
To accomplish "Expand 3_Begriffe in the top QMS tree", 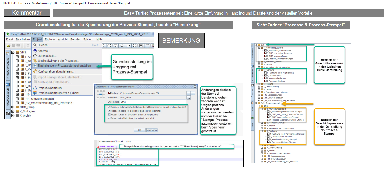I will click(x=259, y=64).
